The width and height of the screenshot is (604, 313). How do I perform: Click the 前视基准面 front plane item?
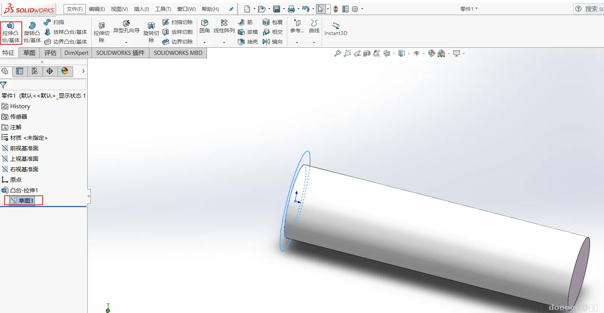pyautogui.click(x=24, y=148)
